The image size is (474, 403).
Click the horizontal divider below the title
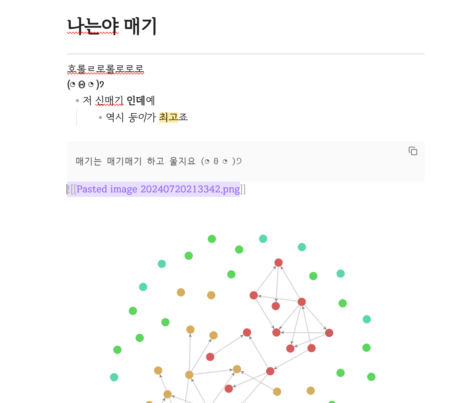tap(246, 54)
